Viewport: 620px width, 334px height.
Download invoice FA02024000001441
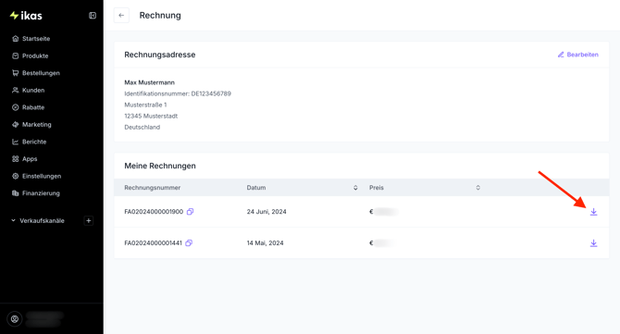click(593, 243)
